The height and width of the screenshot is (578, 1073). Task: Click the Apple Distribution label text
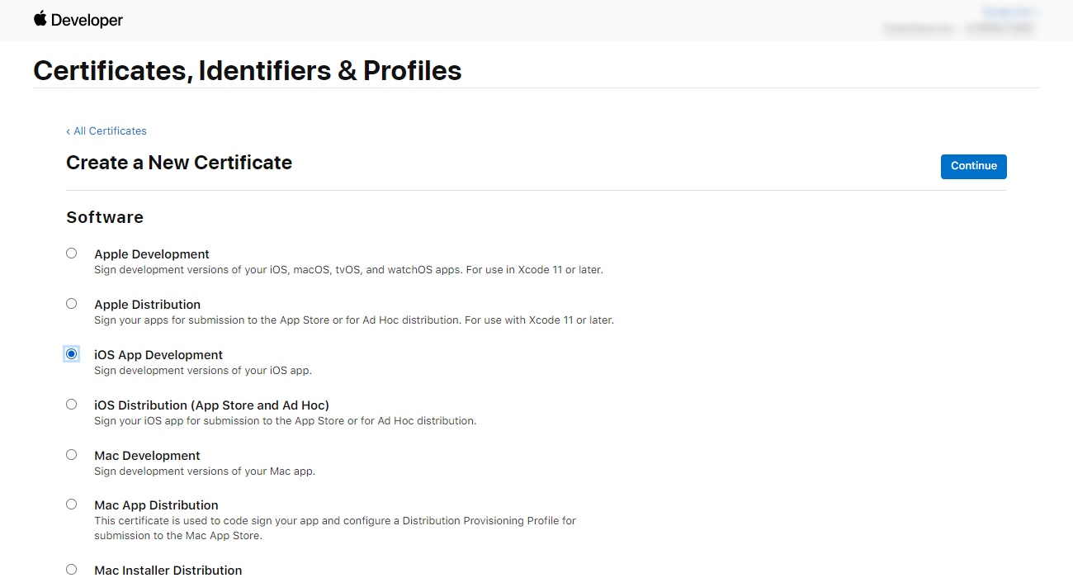(x=148, y=305)
